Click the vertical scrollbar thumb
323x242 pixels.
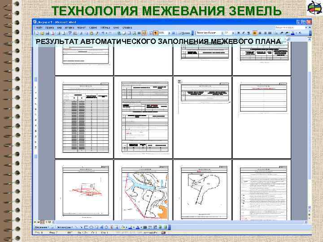309,125
